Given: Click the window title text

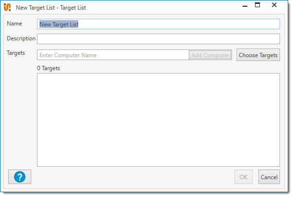Looking at the screenshot, I should [51, 8].
